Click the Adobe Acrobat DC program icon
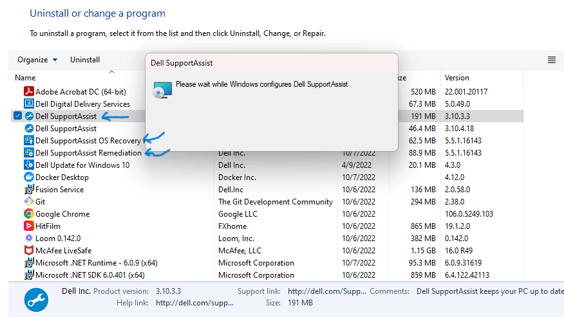 [x=29, y=91]
